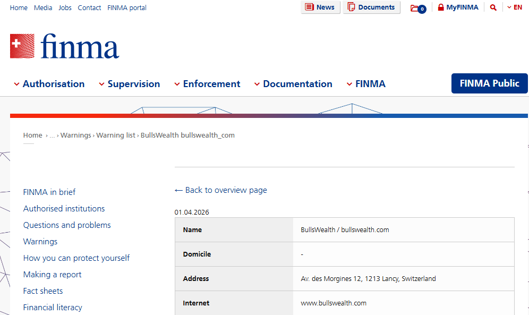Open the Contact top link
The image size is (529, 315).
[89, 8]
